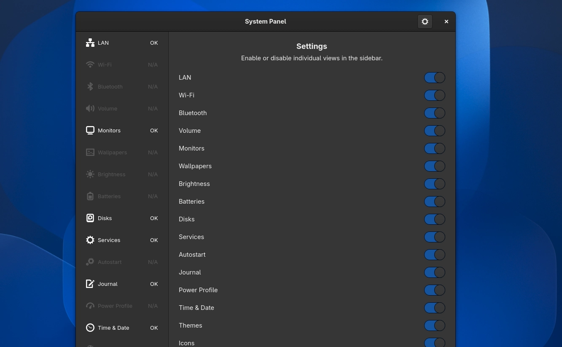Click the Brightness sun icon in sidebar
Viewport: 562px width, 347px height.
90,174
